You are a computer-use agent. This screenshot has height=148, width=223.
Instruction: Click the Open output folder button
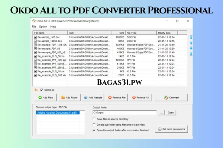tap(171, 113)
